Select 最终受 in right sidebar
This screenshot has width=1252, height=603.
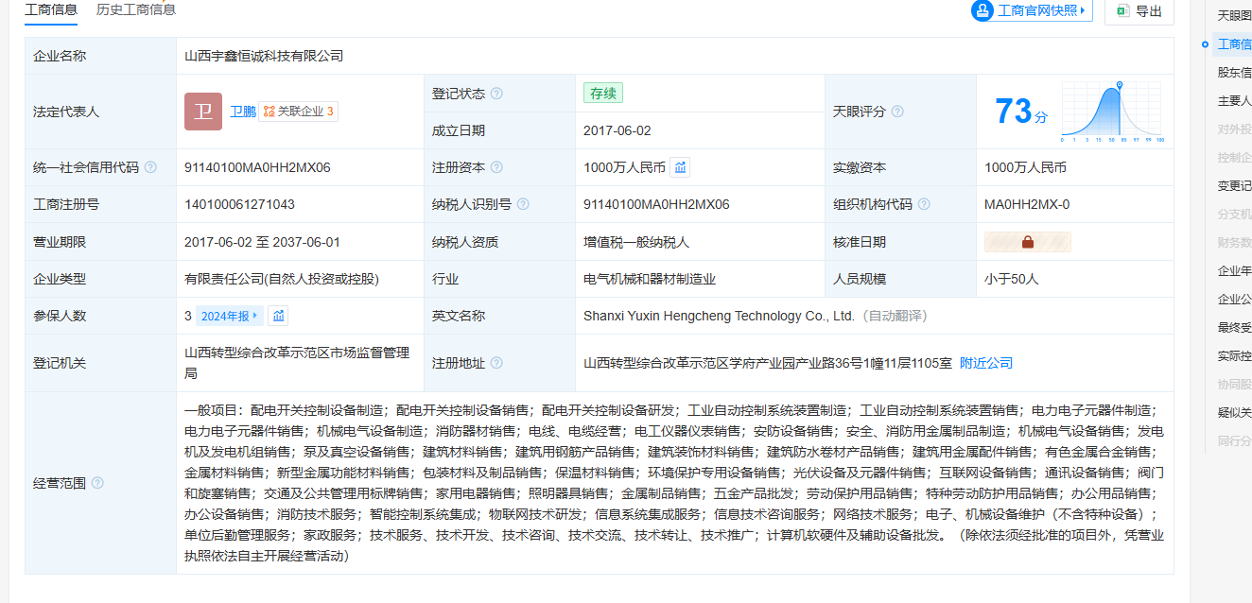click(1234, 327)
